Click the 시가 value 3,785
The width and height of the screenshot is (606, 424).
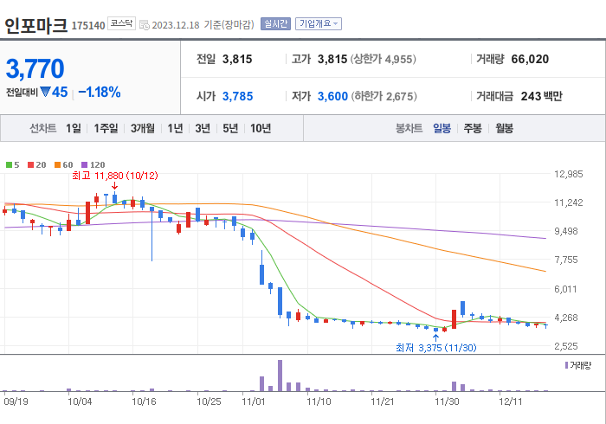point(237,96)
